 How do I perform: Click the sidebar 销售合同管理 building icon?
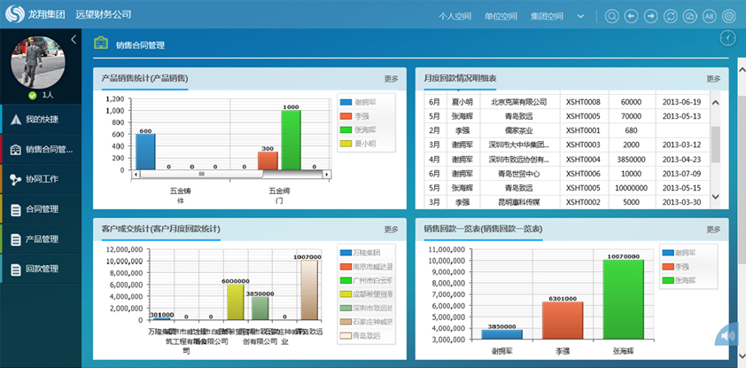(15, 150)
